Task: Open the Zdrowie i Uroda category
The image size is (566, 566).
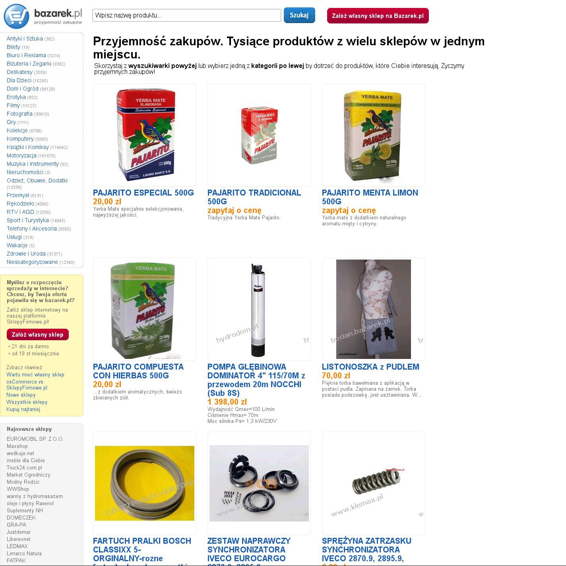Action: pos(26,254)
